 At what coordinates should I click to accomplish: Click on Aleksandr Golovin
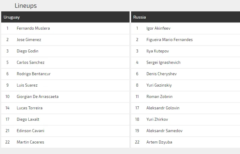click(163, 108)
